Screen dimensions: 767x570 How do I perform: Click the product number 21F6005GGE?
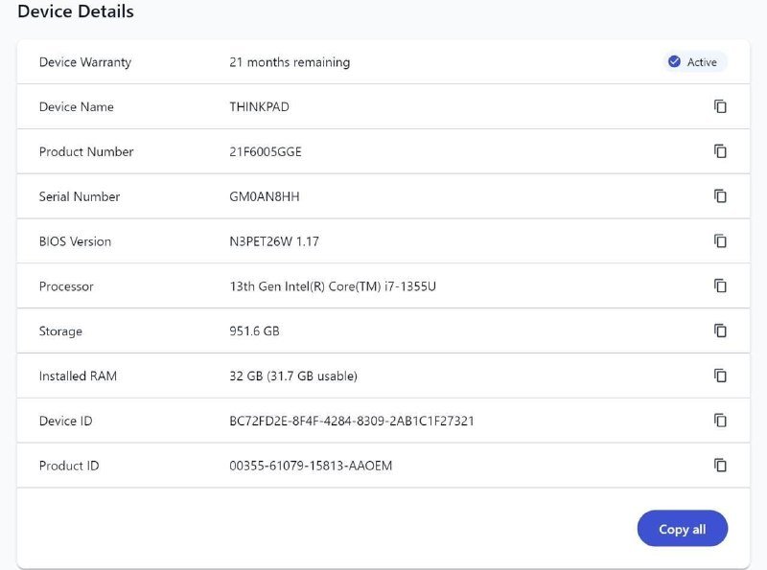point(266,152)
